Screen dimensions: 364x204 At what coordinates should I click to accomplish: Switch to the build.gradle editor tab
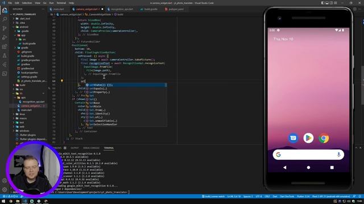click(x=151, y=9)
